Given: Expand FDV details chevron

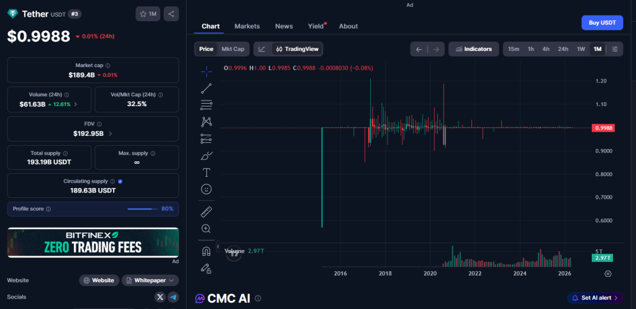Looking at the screenshot, I should click(x=111, y=133).
